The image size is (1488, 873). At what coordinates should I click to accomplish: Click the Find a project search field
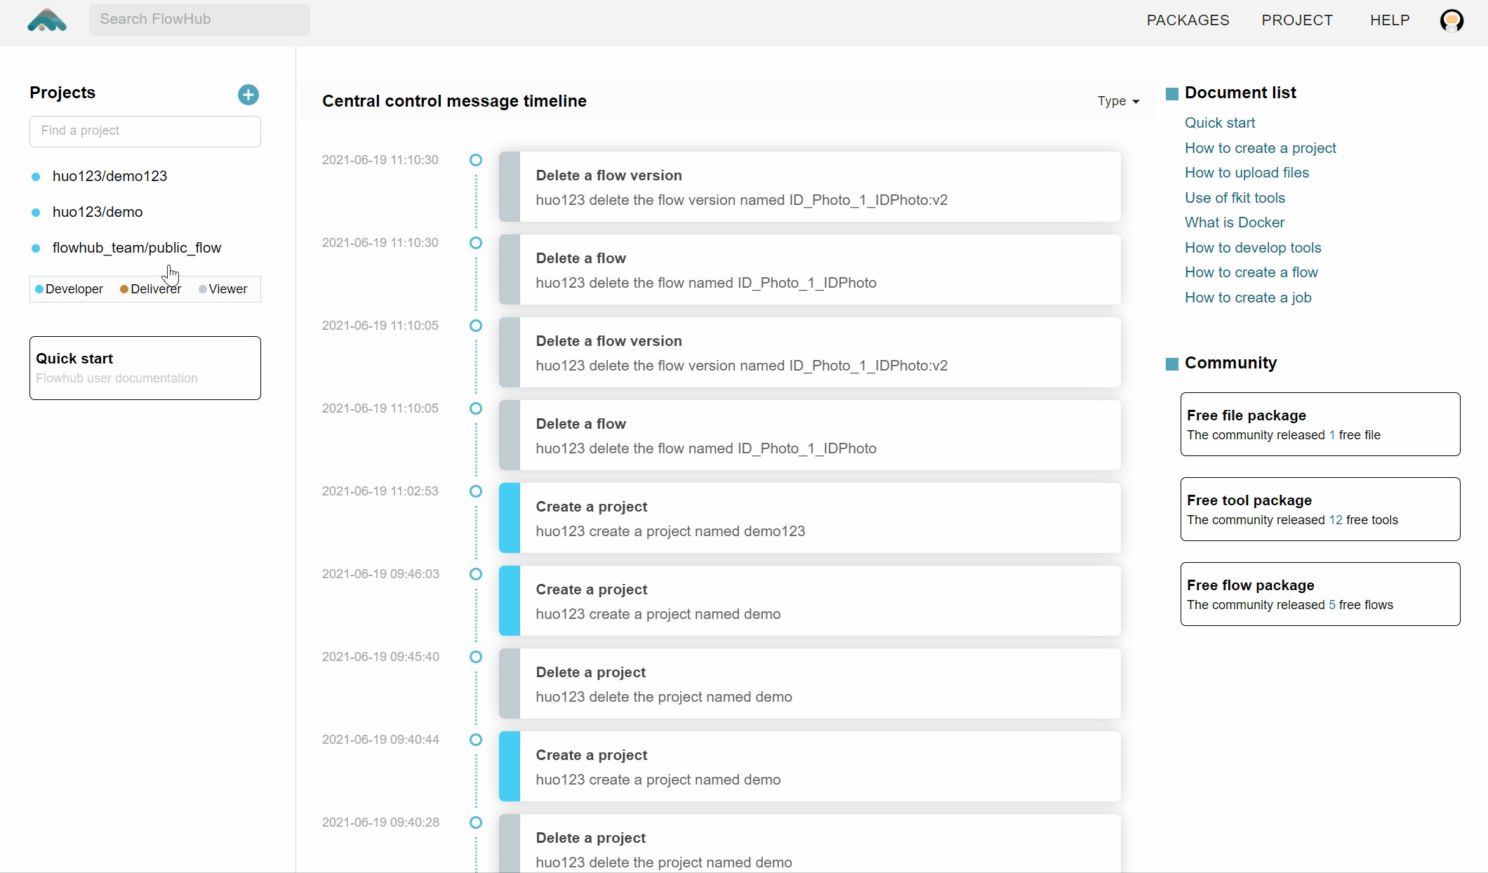[145, 131]
